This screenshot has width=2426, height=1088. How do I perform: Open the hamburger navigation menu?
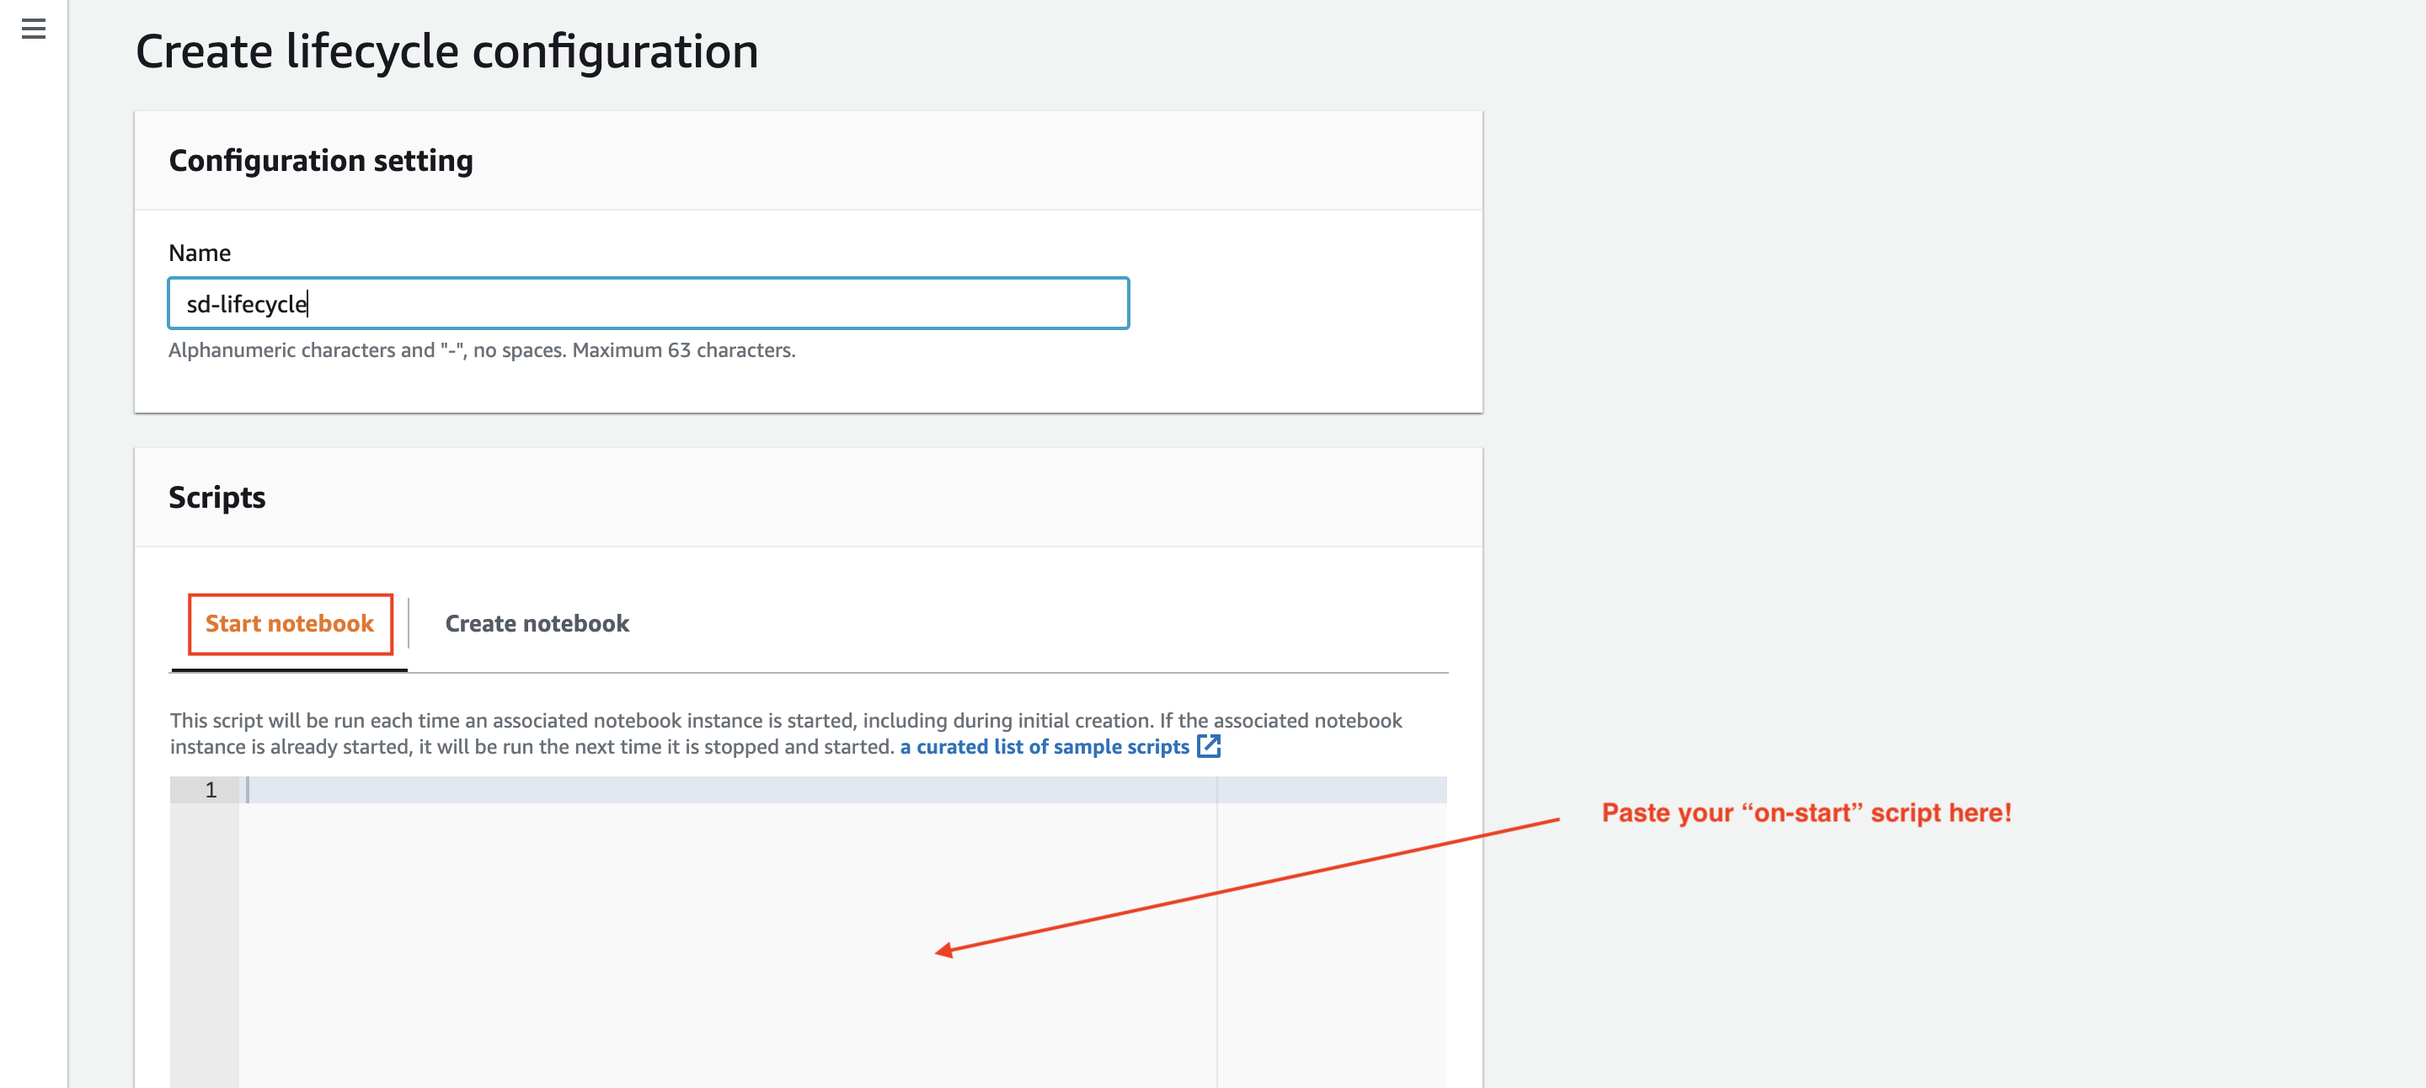34,29
